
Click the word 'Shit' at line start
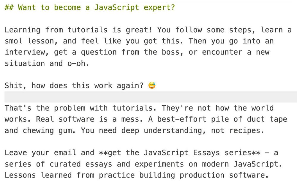click(13, 86)
